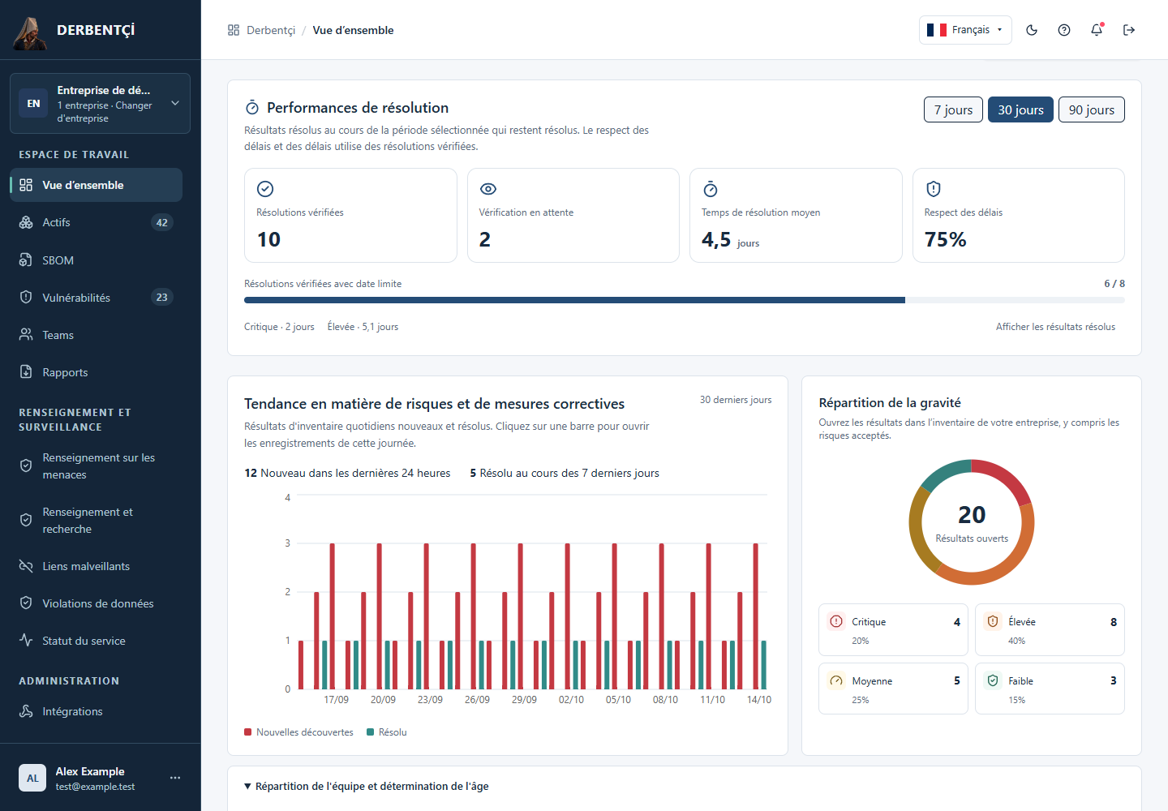Click '5 Résolu au cours des 7 derniers jours'

pyautogui.click(x=565, y=473)
